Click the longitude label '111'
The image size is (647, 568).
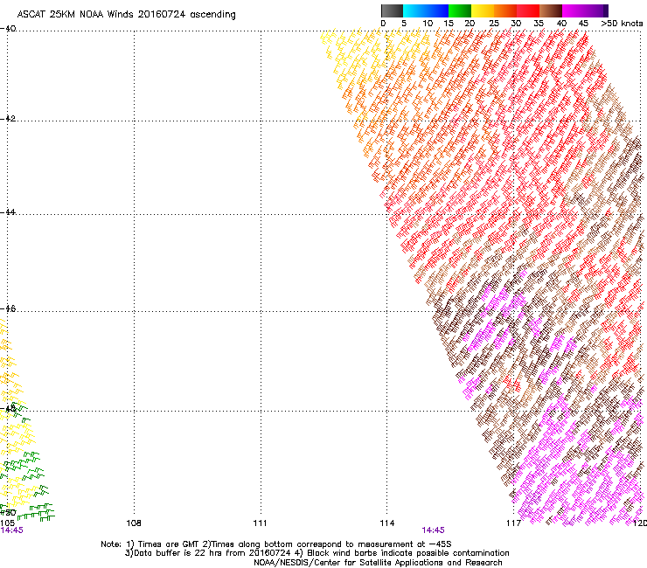coord(260,523)
